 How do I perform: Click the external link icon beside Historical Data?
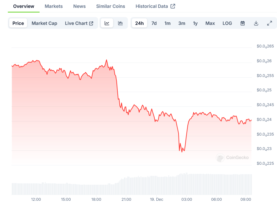coord(173,6)
